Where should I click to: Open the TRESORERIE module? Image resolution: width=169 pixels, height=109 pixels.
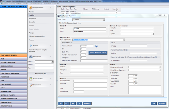click(x=14, y=77)
